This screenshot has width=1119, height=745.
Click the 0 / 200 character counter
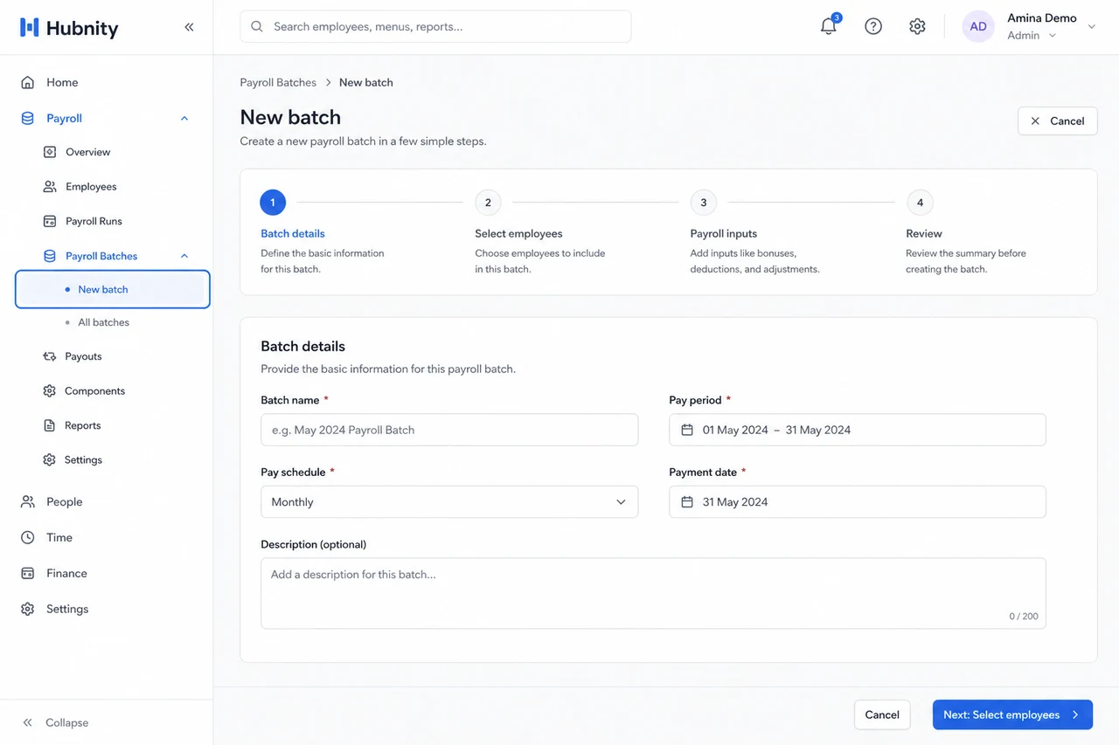[1024, 616]
